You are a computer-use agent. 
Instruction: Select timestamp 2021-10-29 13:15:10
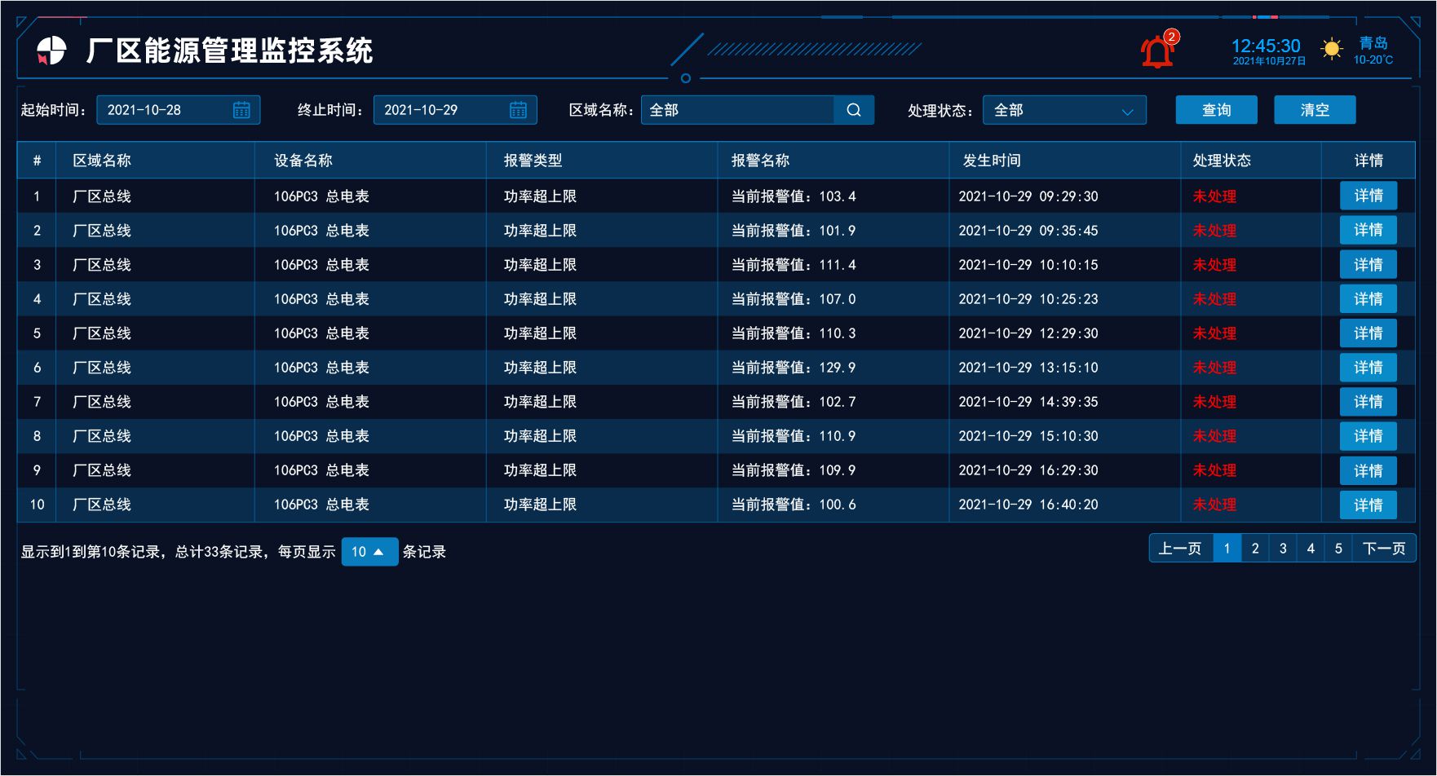pyautogui.click(x=1028, y=368)
